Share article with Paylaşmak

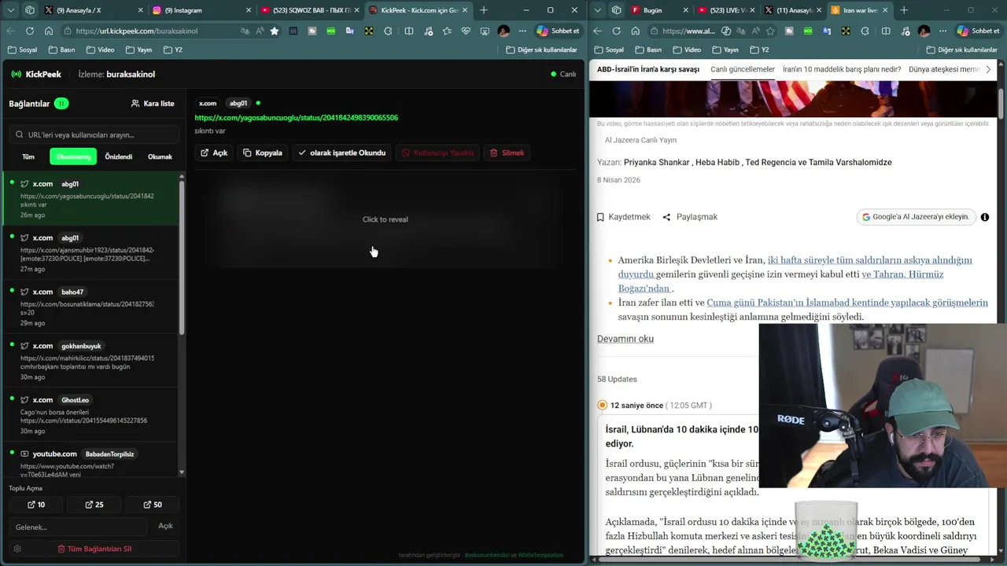pos(690,217)
